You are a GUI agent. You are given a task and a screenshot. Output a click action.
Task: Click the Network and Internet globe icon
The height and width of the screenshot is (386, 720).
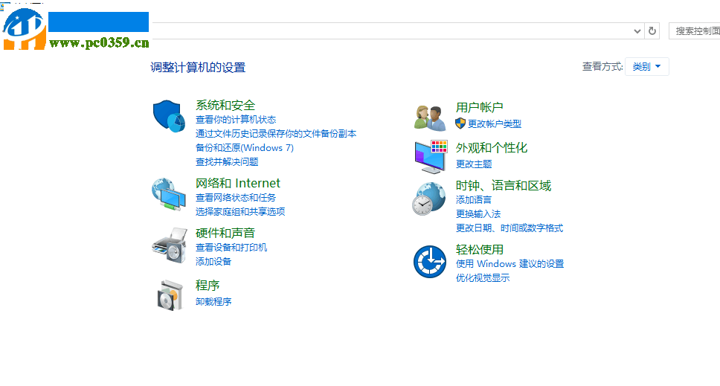[x=169, y=195]
